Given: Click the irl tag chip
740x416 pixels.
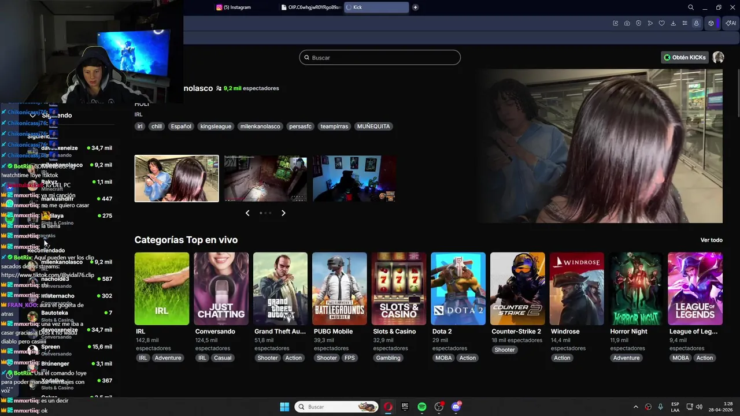Looking at the screenshot, I should tap(140, 126).
